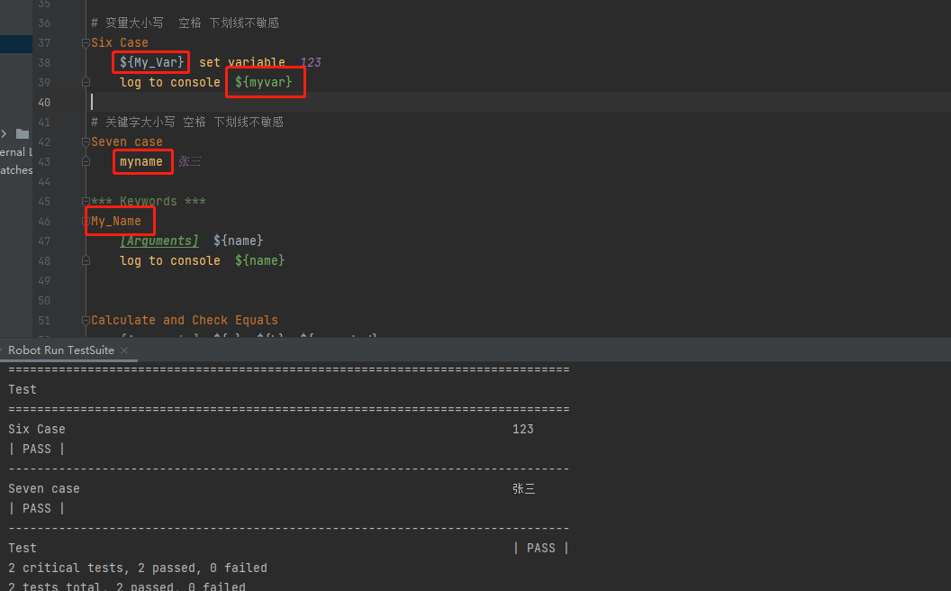
Task: Click the [Arguments] setting link
Action: 159,241
